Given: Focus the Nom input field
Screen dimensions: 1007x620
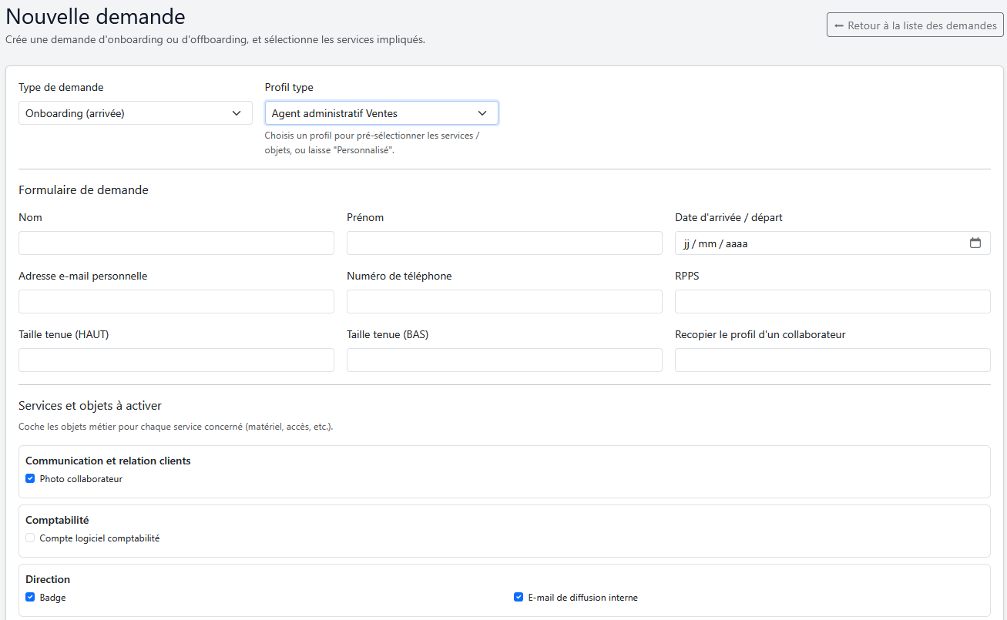Looking at the screenshot, I should point(176,243).
